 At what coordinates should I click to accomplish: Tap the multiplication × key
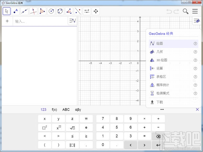pyautogui.click(x=144, y=119)
